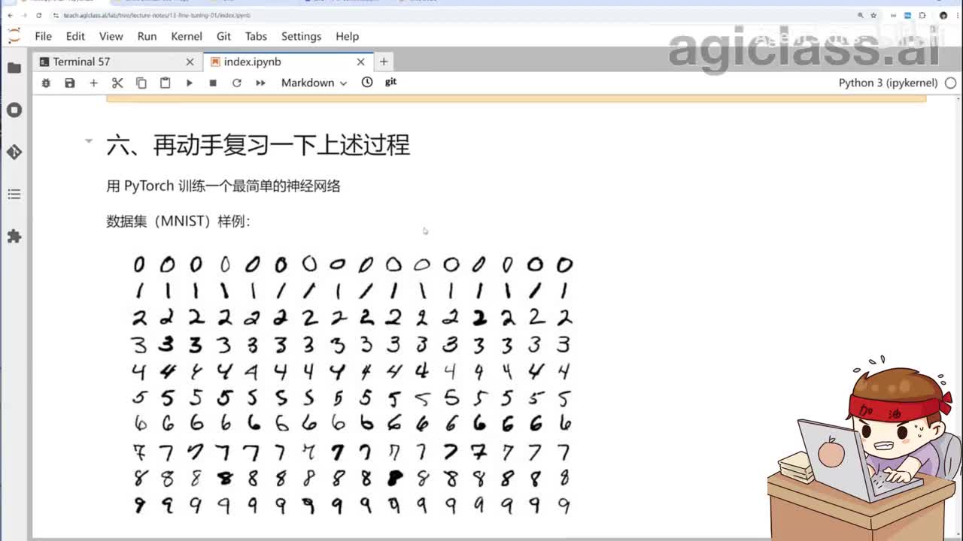Close the index.ipynb tab

(361, 62)
